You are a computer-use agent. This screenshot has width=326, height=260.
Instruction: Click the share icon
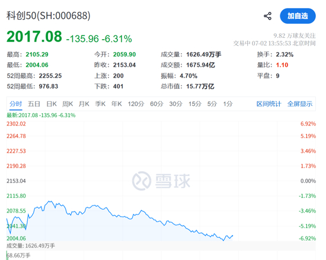(267, 16)
